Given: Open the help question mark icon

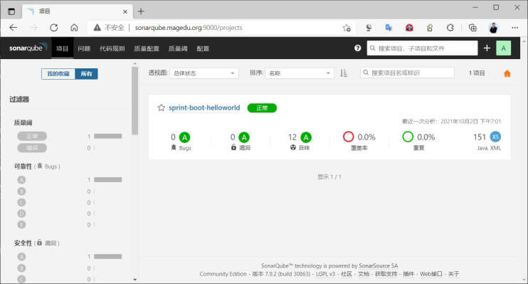Looking at the screenshot, I should [x=358, y=48].
